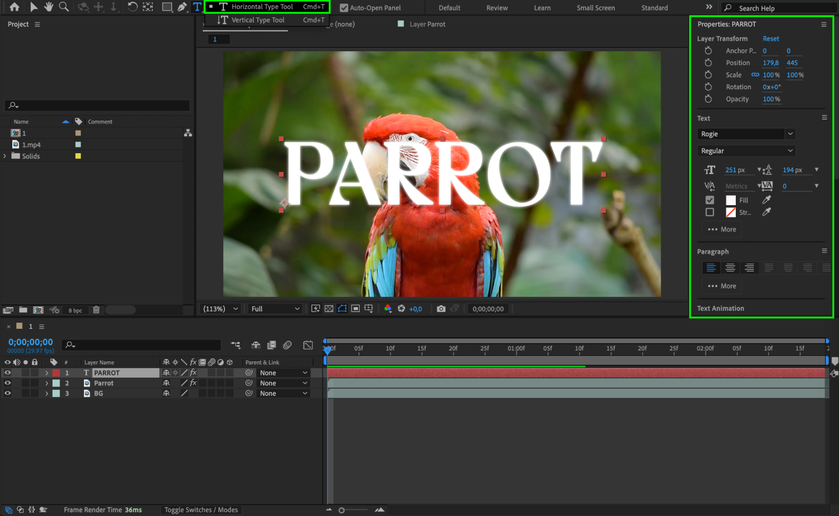839x516 pixels.
Task: Choose Vertical Type Tool menu entry
Action: click(258, 20)
